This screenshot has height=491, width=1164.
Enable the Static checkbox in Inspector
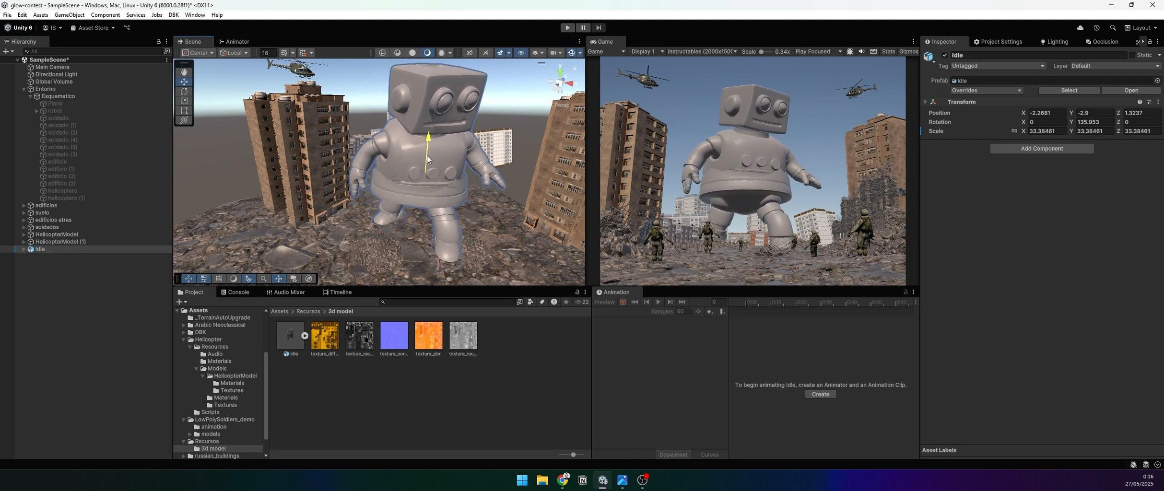click(1132, 55)
